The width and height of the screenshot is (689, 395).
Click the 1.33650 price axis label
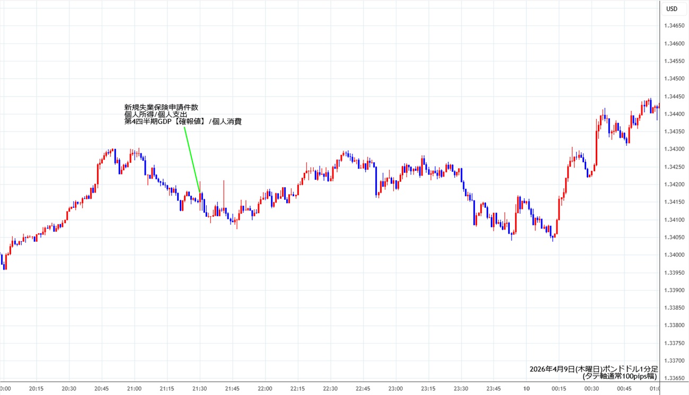674,378
